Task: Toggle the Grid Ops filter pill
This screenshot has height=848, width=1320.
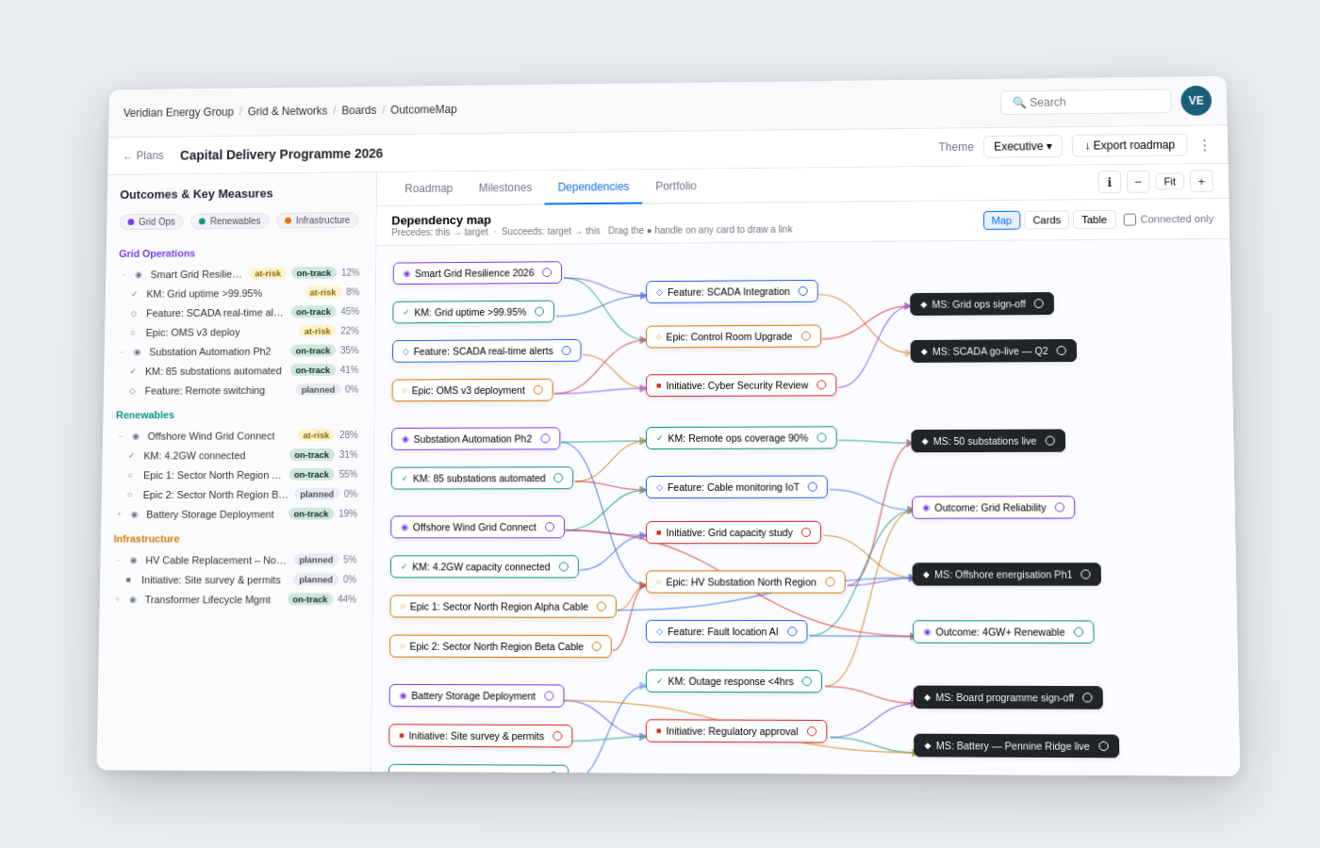Action: click(x=151, y=220)
